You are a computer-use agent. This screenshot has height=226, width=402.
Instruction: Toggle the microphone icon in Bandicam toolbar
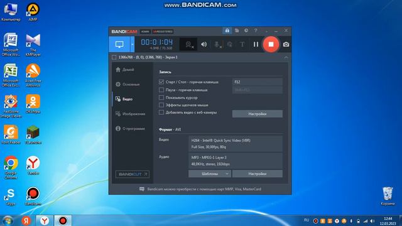coord(218,45)
